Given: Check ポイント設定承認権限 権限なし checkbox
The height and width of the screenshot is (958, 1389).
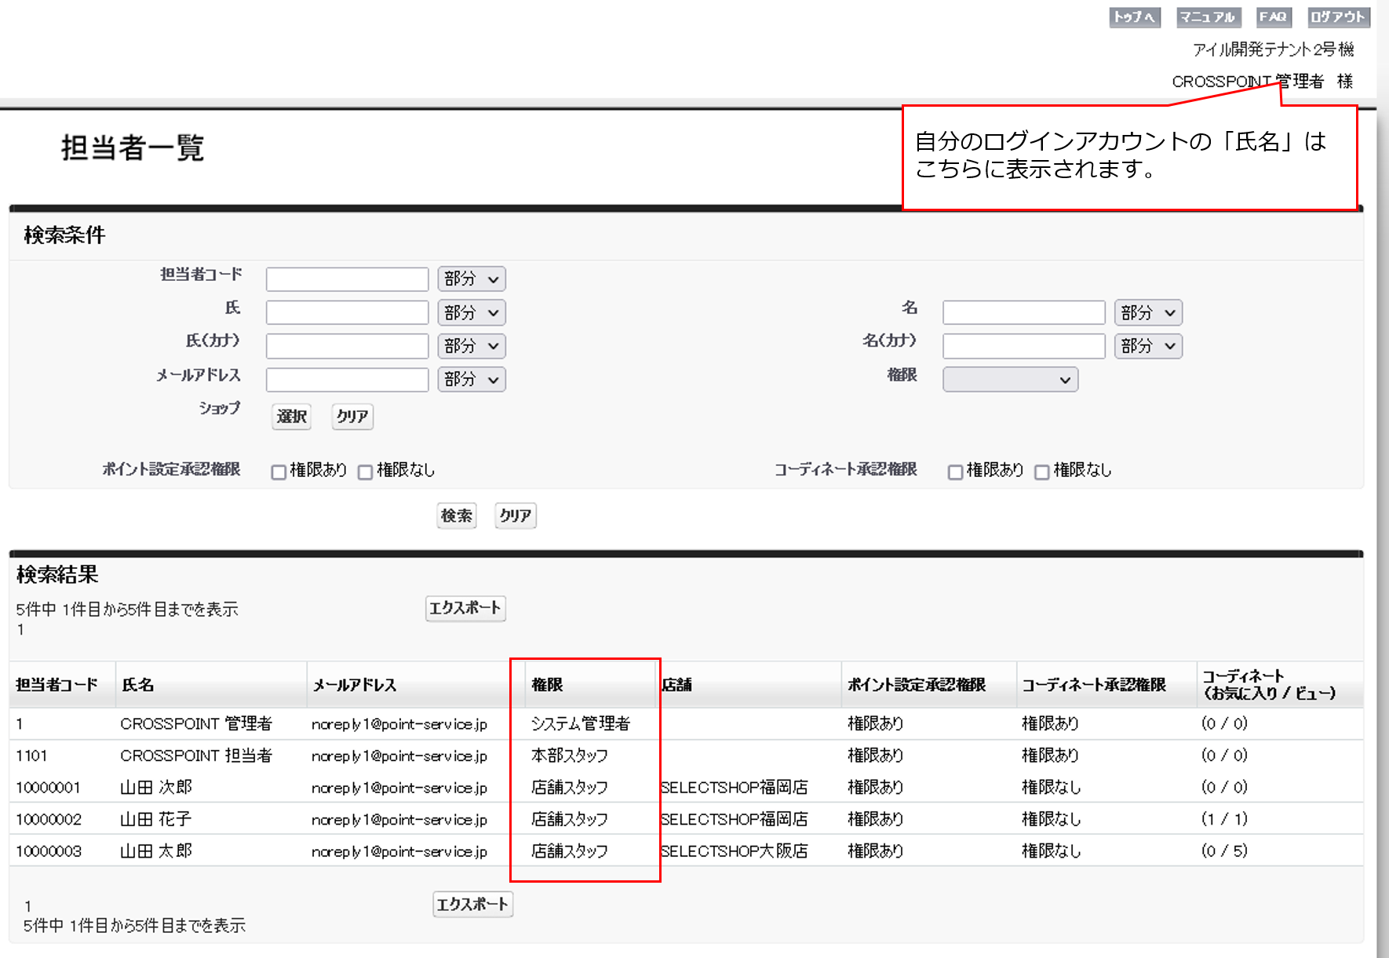Looking at the screenshot, I should point(365,472).
